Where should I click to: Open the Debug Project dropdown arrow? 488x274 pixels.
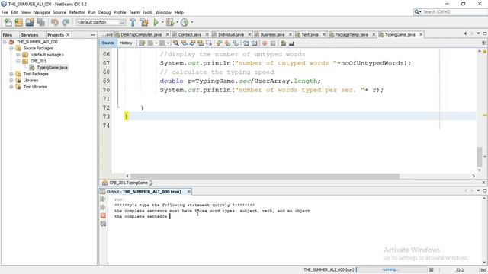177,22
